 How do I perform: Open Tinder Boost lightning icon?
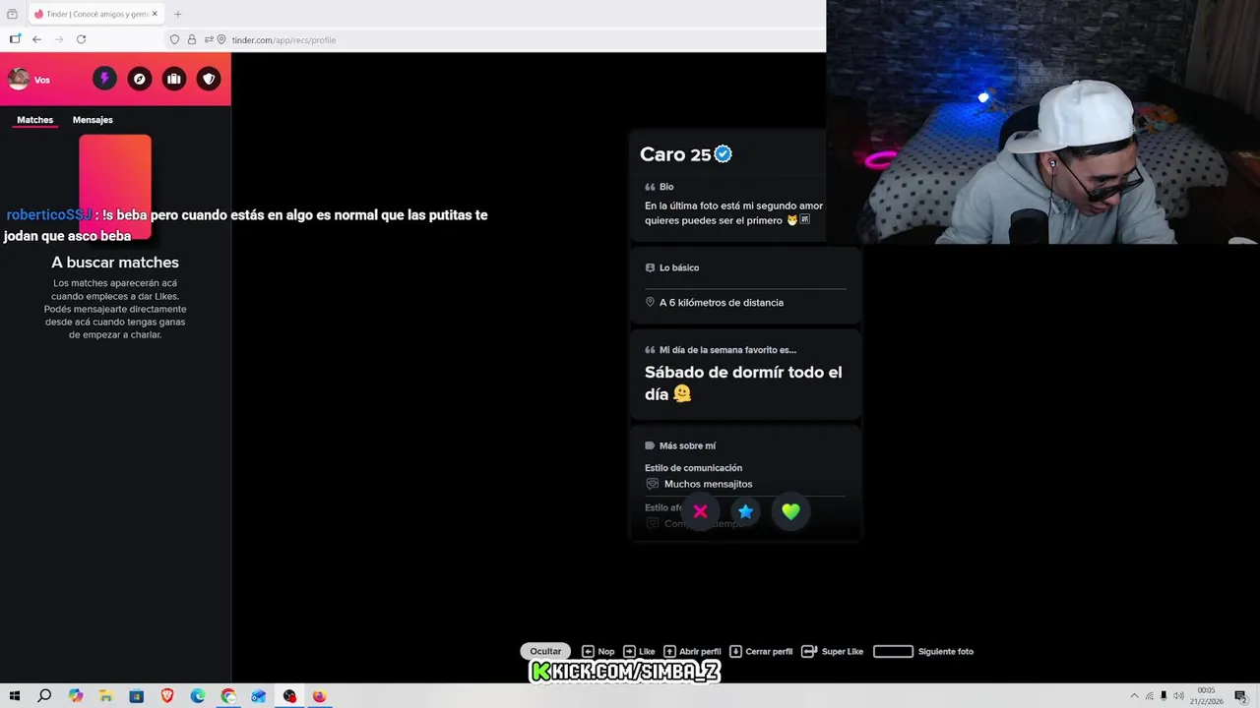(x=104, y=79)
